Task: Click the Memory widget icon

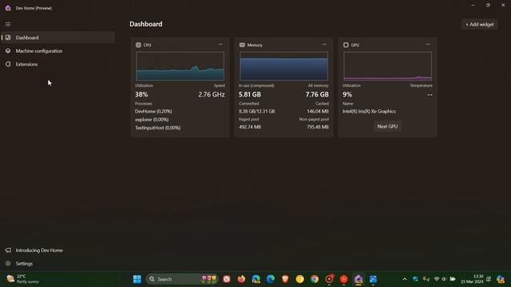Action: (x=242, y=45)
